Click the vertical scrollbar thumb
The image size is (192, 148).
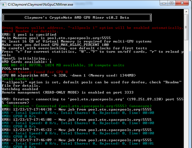(x=186, y=27)
